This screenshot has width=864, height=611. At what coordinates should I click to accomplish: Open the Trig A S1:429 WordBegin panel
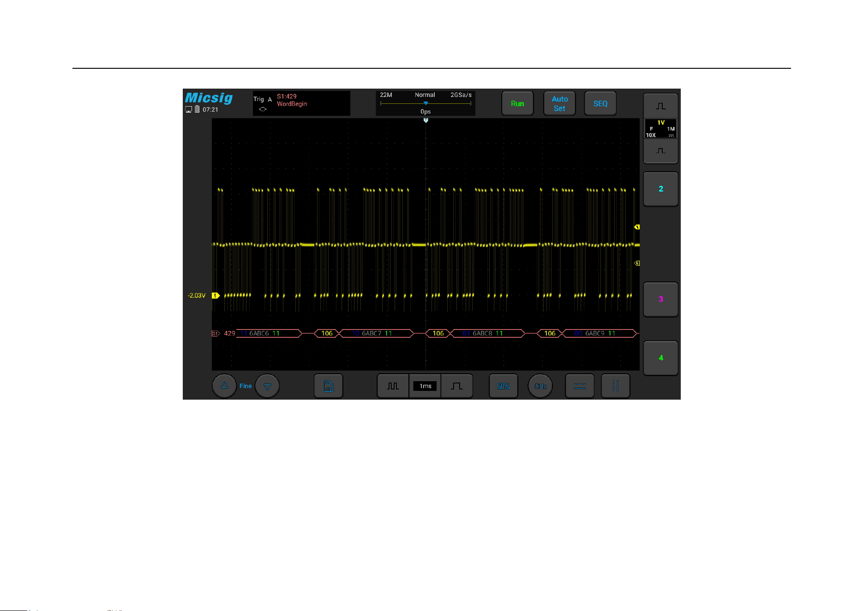pyautogui.click(x=301, y=103)
